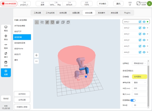The width and height of the screenshot is (152, 111).
Task: Switch to the 工具设置 tab
Action: click(x=37, y=13)
